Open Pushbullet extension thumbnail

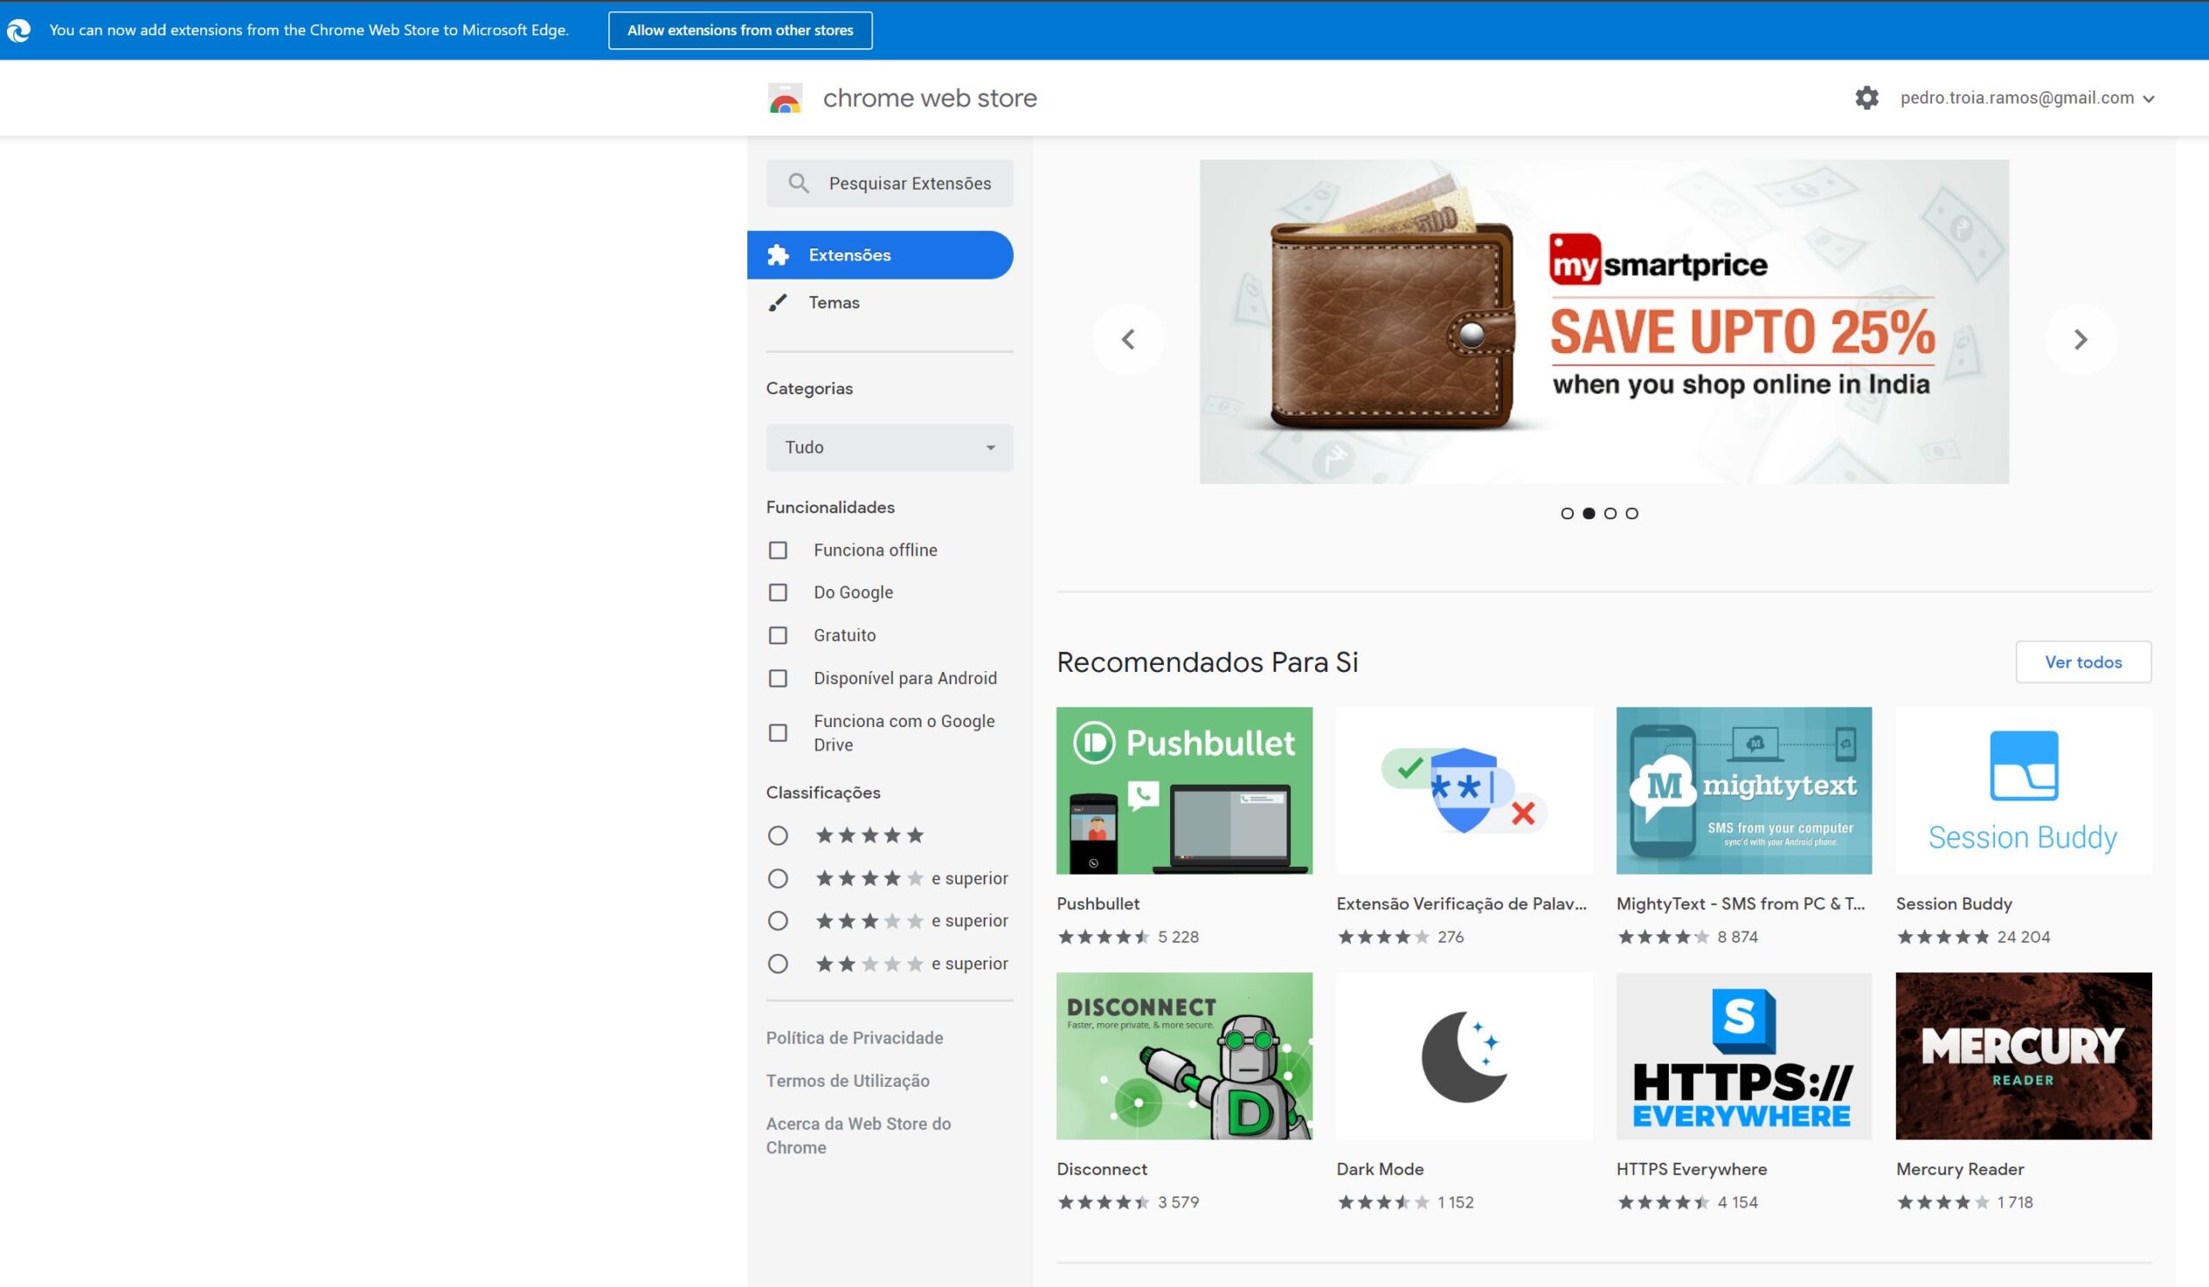point(1184,790)
